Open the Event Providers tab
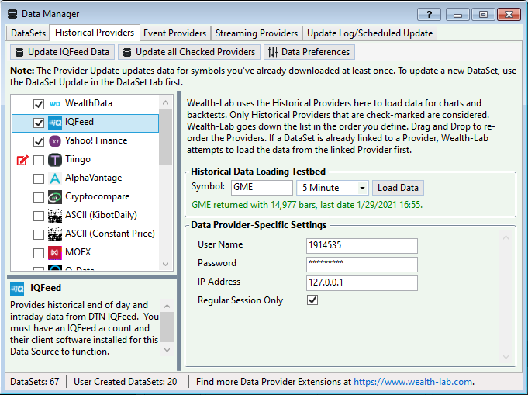 174,33
